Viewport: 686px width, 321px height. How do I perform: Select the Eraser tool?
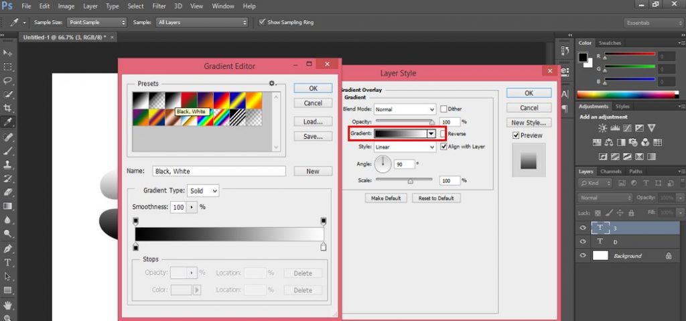tap(8, 192)
